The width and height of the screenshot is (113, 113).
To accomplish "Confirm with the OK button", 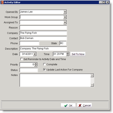I will [x=68, y=106].
